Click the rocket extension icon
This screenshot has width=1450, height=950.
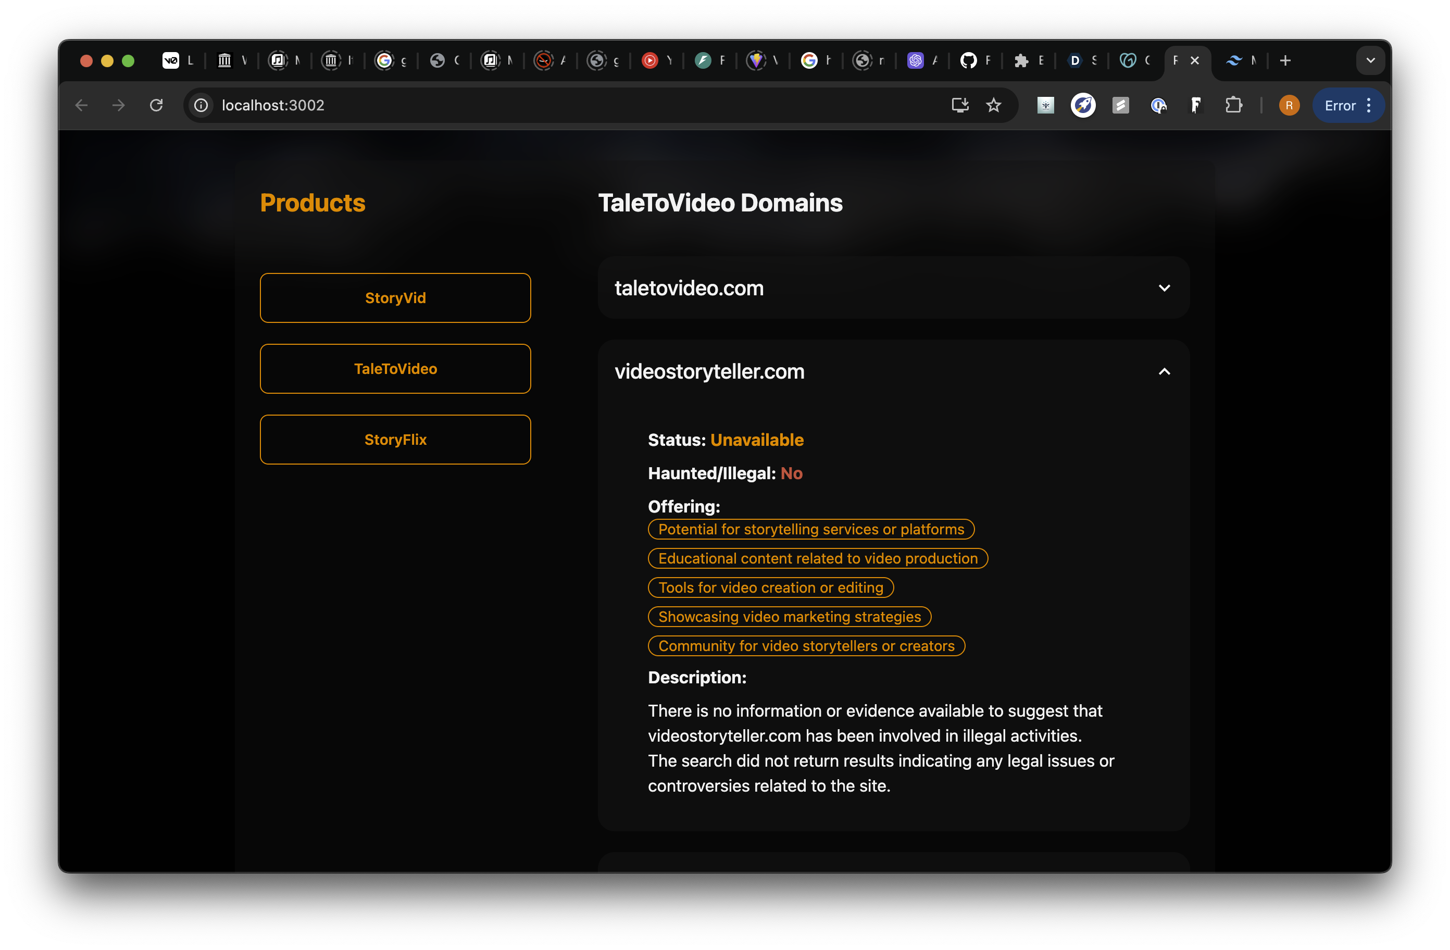(1083, 105)
